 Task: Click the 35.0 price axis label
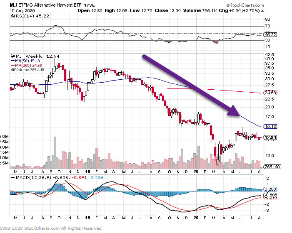[x=270, y=68]
